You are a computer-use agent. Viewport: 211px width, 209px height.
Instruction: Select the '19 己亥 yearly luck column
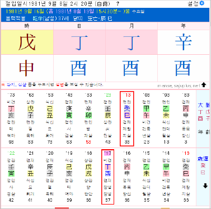[69, 177]
